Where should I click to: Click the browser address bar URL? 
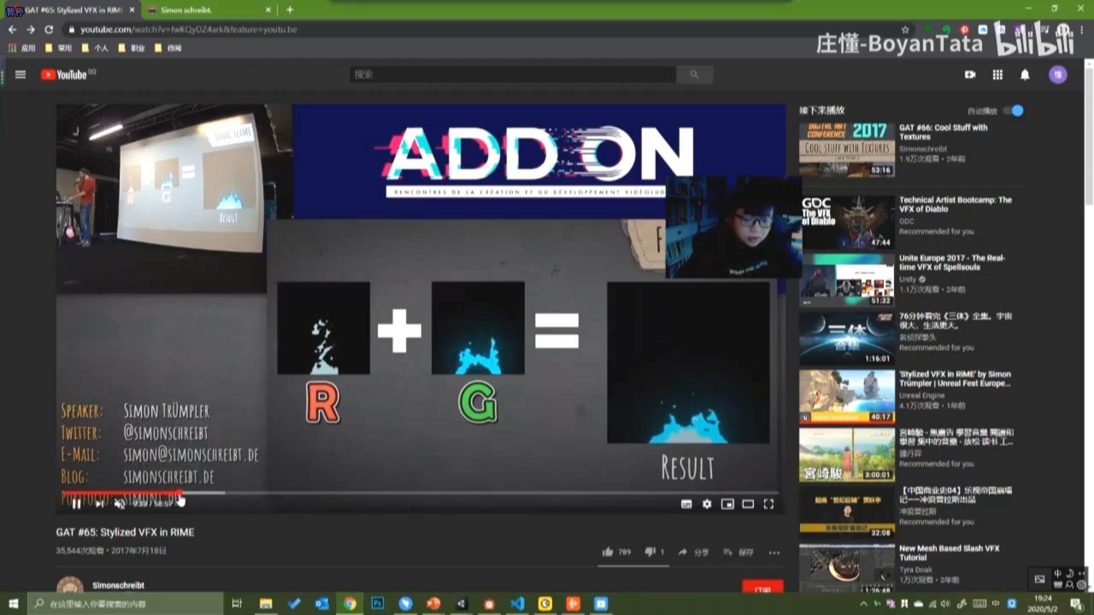coord(189,30)
